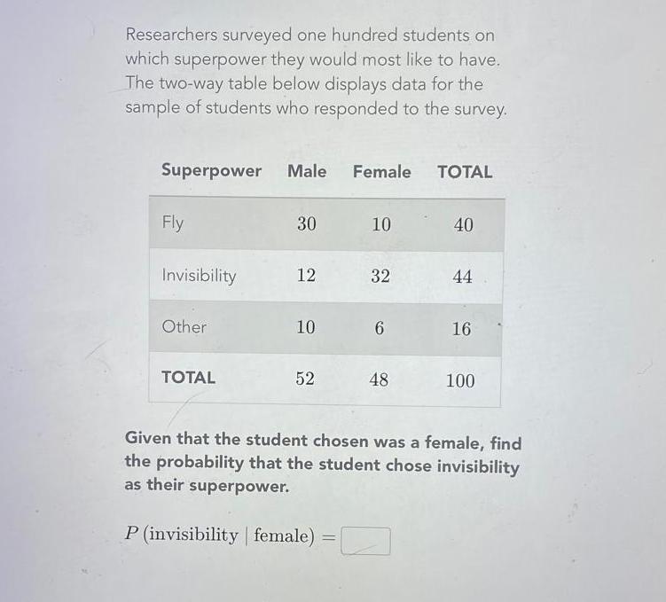Select the Female Other cell showing 6
This screenshot has height=602, width=666.
380,328
